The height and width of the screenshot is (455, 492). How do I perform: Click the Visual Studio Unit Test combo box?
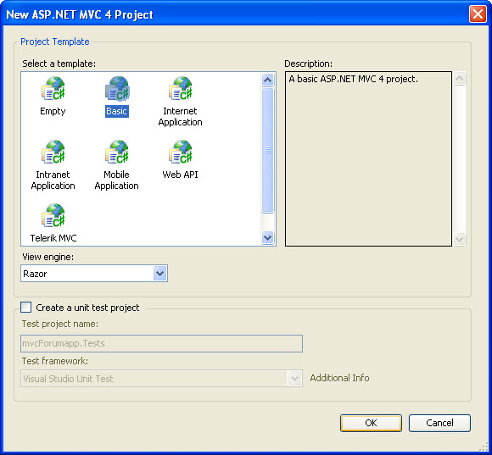(x=161, y=379)
